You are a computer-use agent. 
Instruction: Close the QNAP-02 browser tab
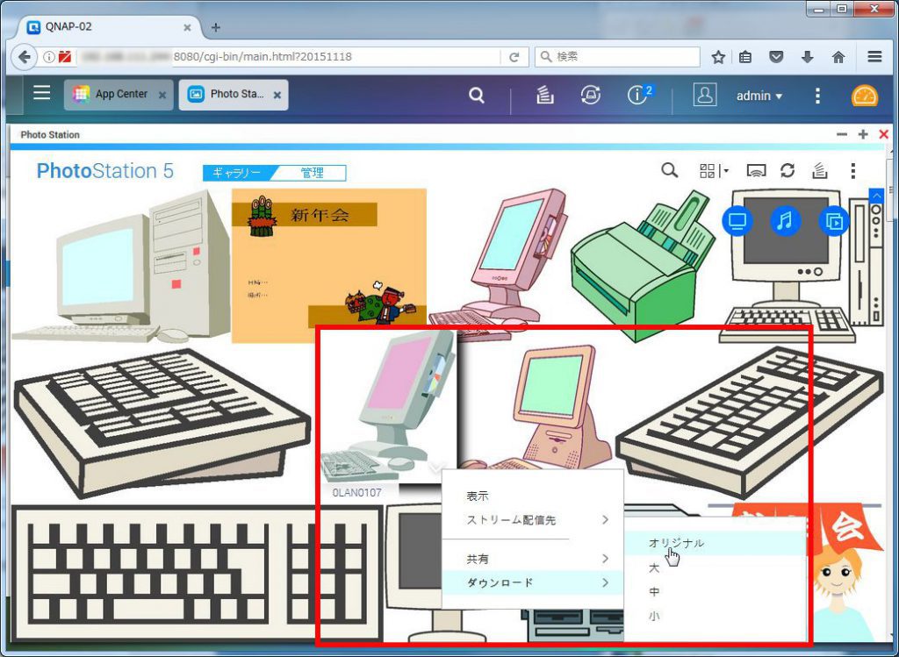(187, 27)
